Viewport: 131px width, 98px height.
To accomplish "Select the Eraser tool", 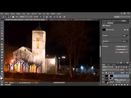I will [2, 50].
